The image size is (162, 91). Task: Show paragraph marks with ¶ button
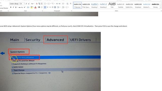71,4
